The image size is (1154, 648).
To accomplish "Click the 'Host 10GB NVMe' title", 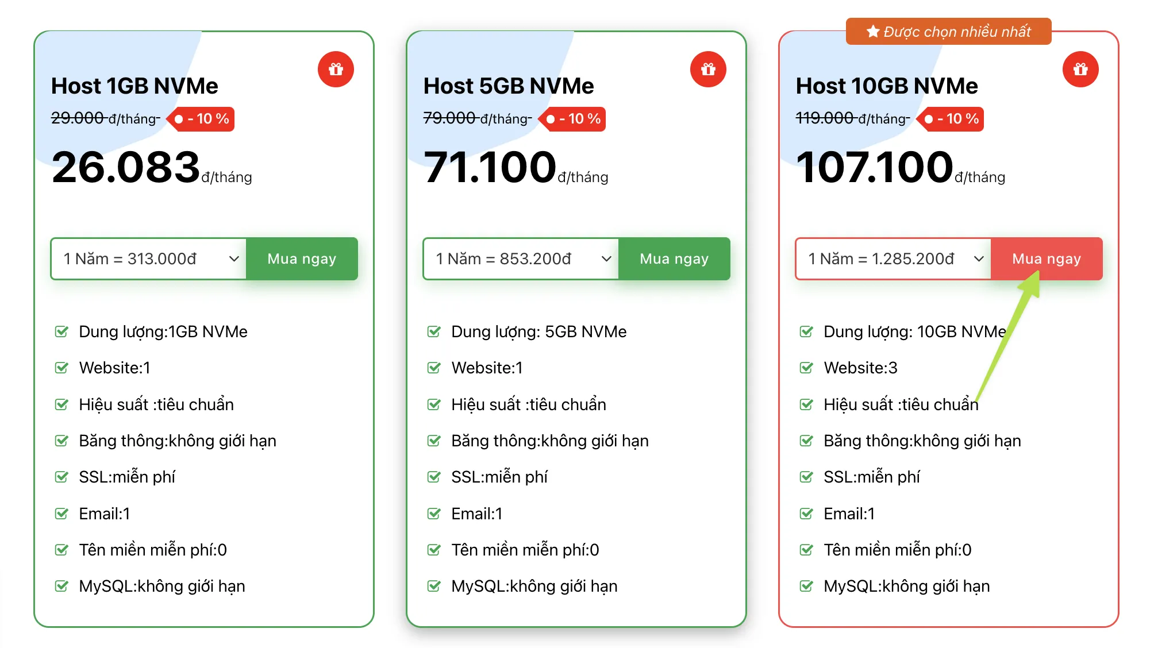I will (887, 86).
